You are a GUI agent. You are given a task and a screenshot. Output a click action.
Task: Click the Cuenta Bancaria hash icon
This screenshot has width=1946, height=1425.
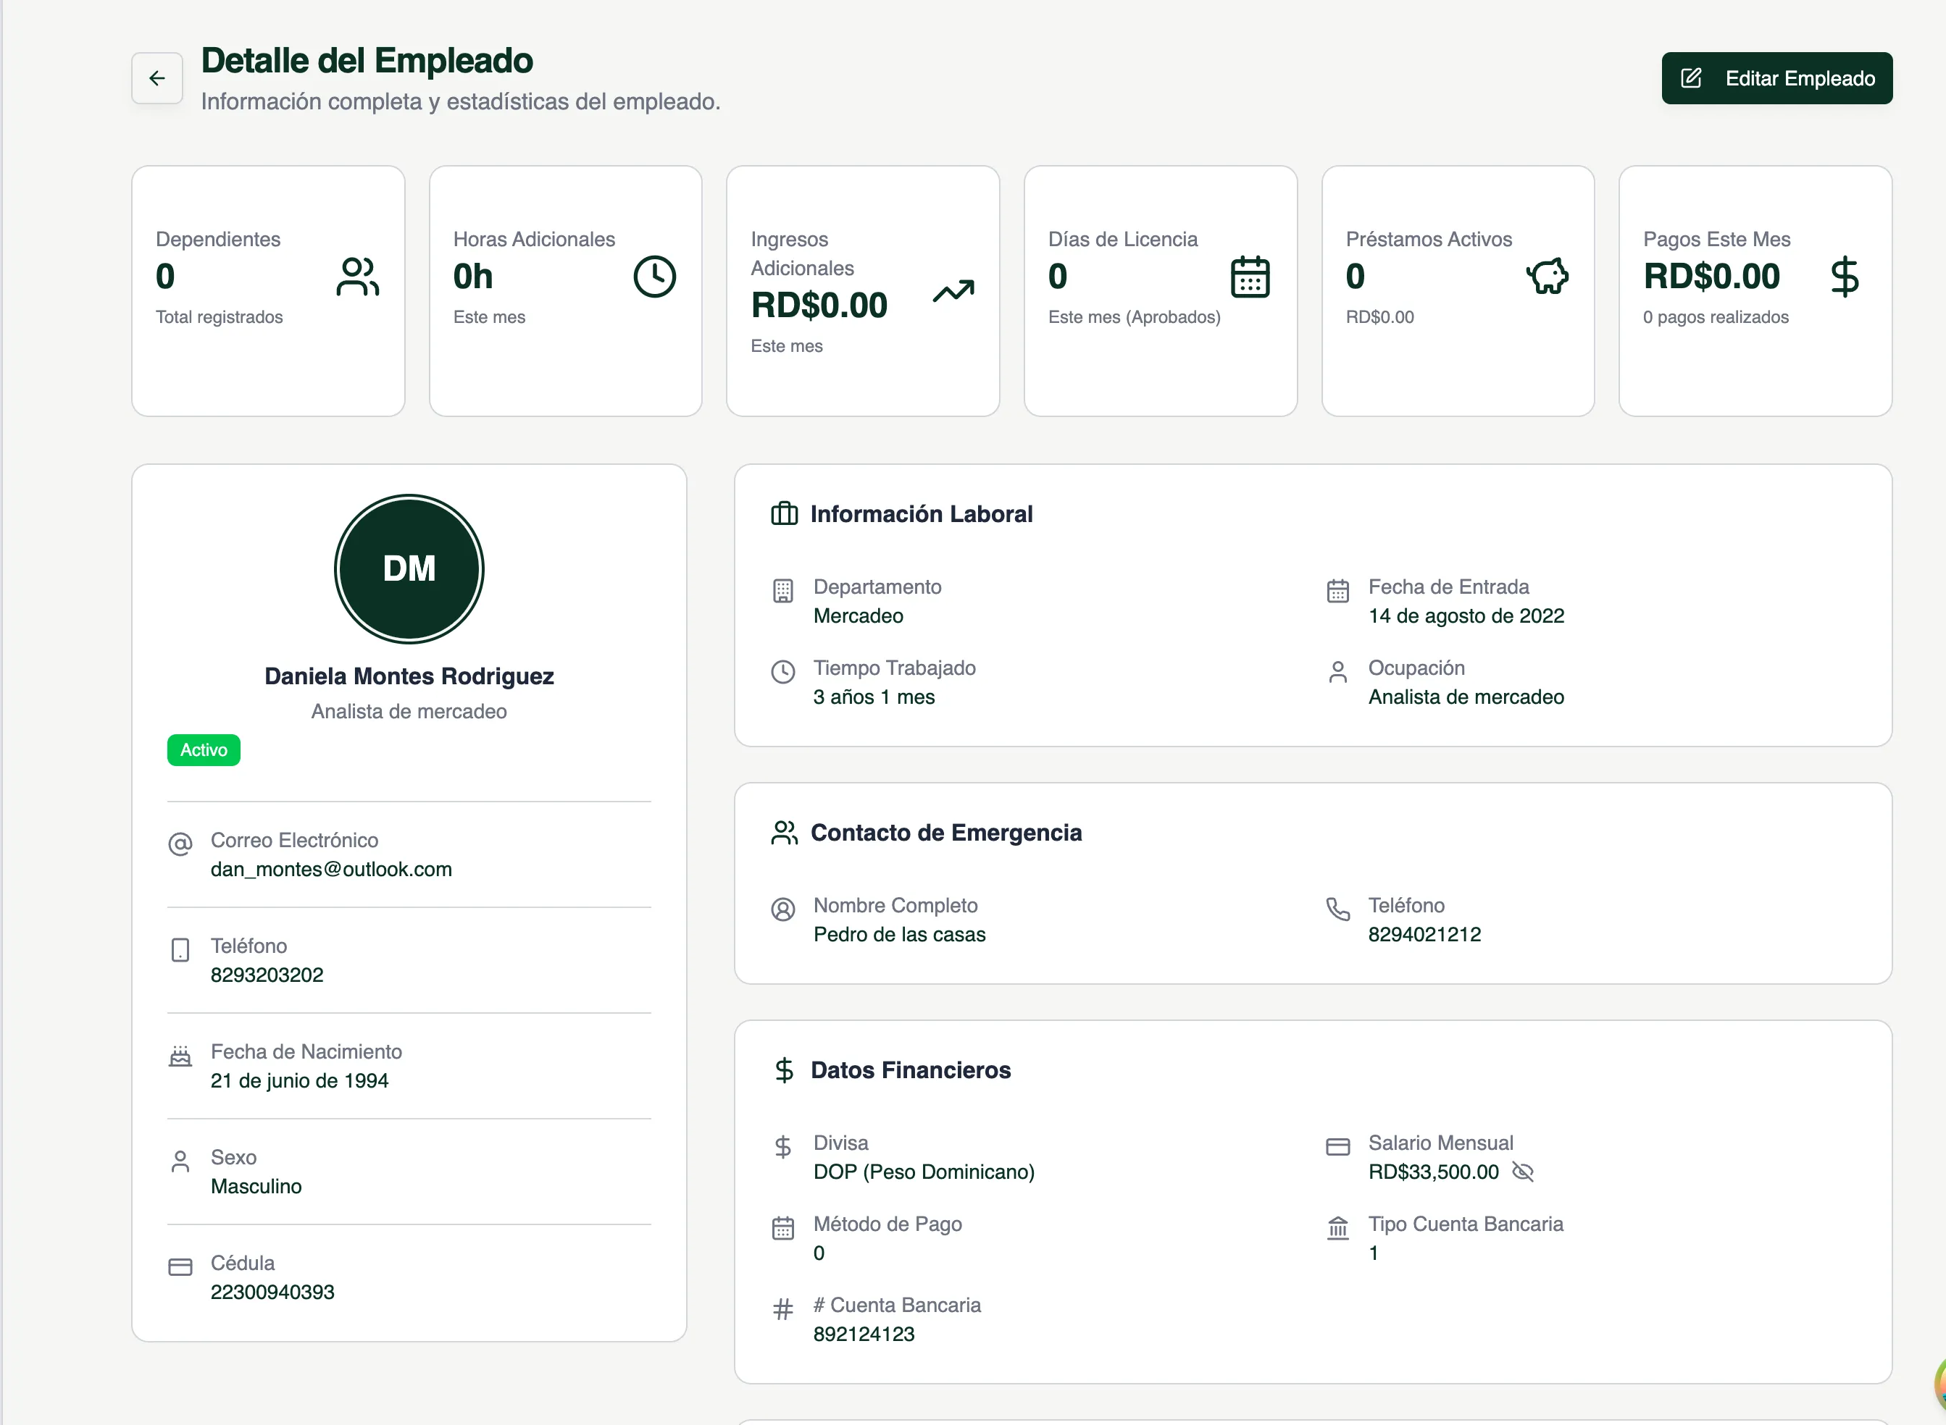tap(782, 1309)
